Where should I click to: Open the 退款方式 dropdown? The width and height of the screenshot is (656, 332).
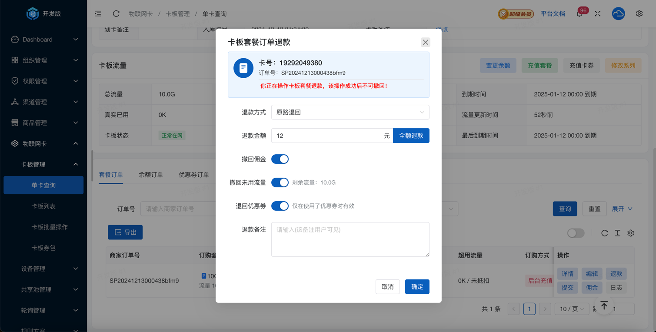[350, 112]
